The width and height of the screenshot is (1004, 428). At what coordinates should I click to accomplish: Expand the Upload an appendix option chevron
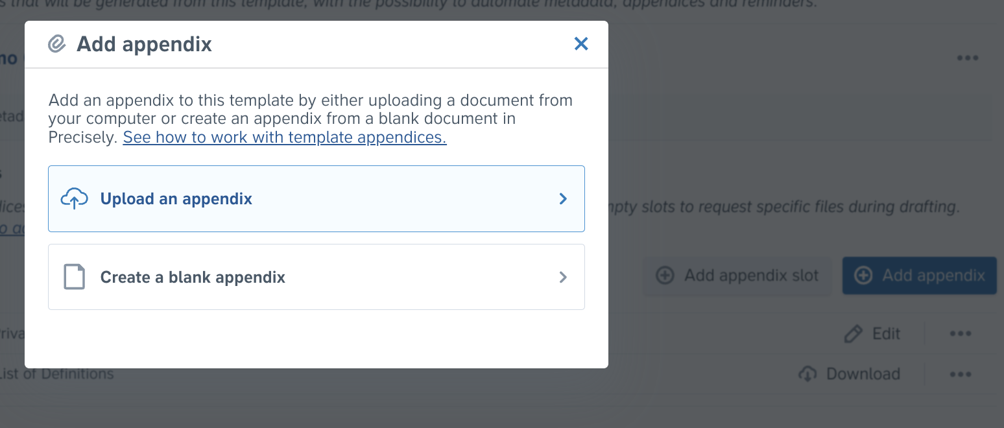click(x=563, y=199)
